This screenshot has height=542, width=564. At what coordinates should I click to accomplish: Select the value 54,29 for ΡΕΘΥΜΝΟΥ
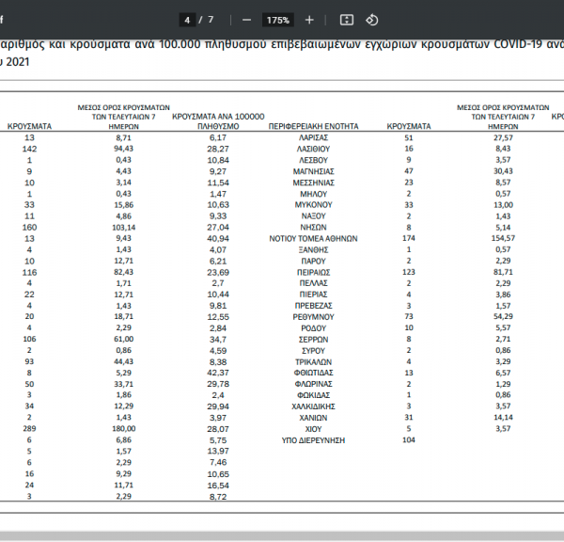503,317
